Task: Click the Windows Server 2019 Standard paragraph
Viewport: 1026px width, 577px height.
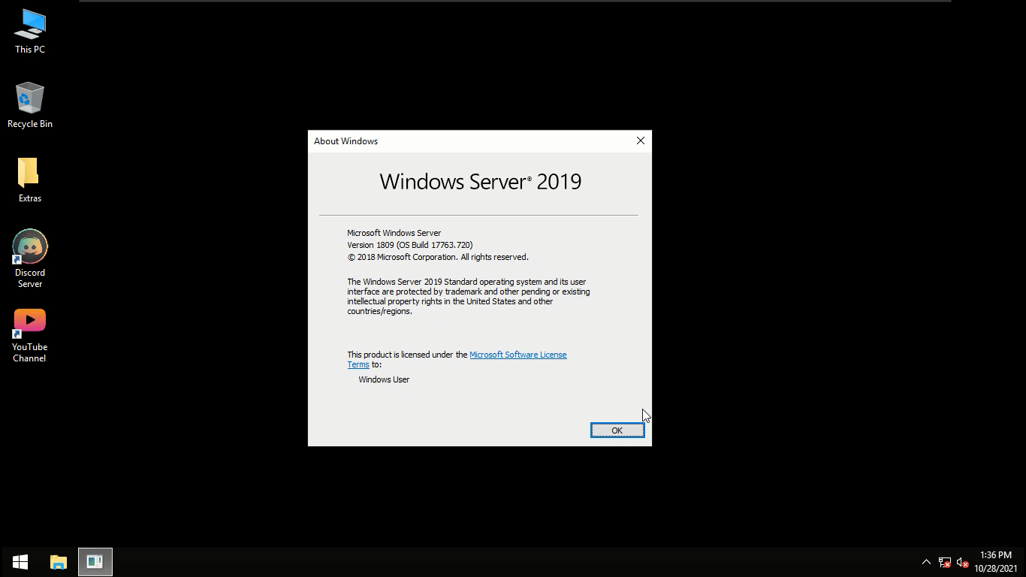Action: pyautogui.click(x=469, y=297)
